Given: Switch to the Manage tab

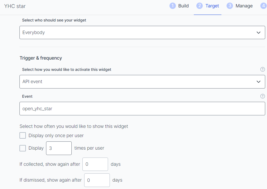Looking at the screenshot, I should click(x=244, y=6).
